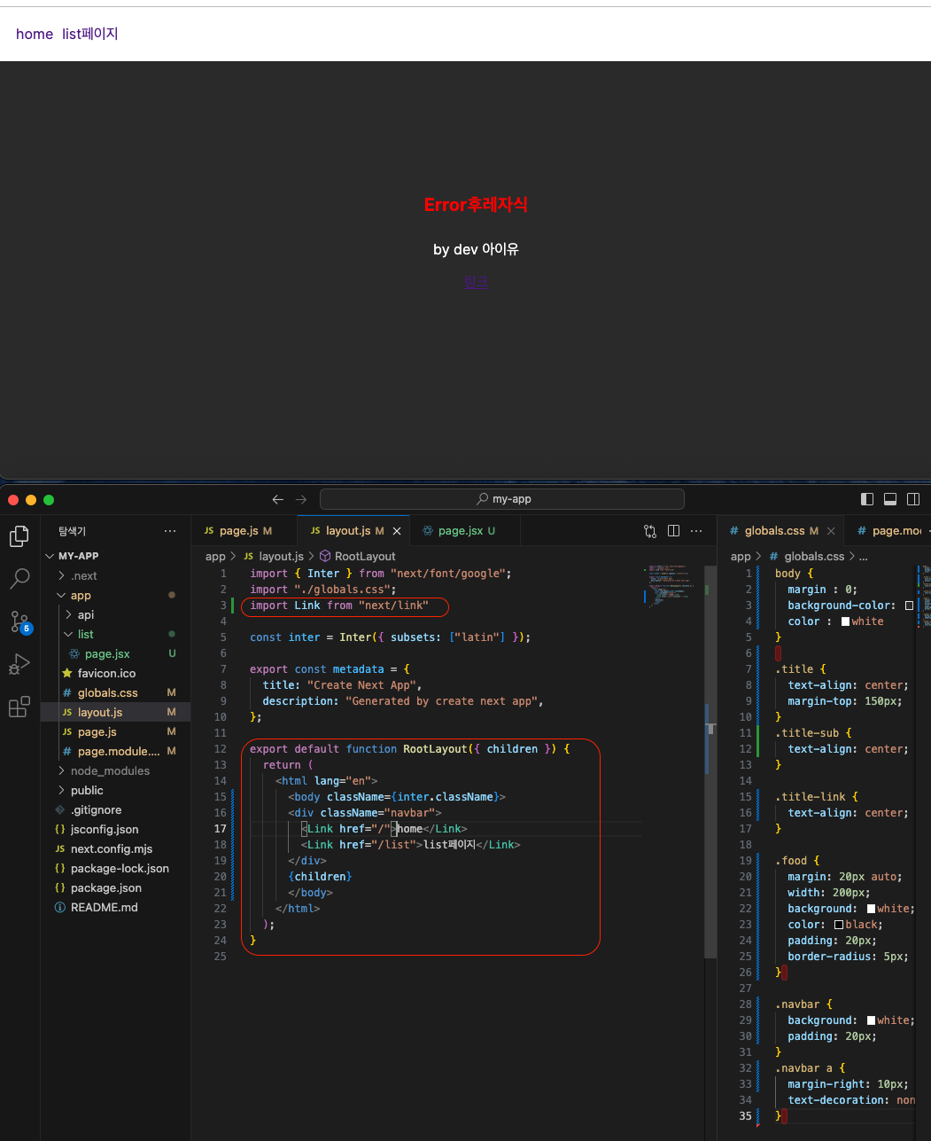Open the Explorer view in activity bar
This screenshot has width=931, height=1141.
click(19, 536)
